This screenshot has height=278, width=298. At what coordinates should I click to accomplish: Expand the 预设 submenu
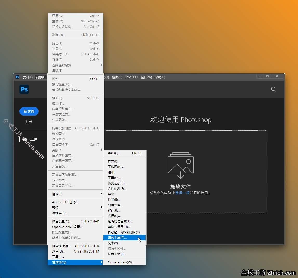coord(75,208)
